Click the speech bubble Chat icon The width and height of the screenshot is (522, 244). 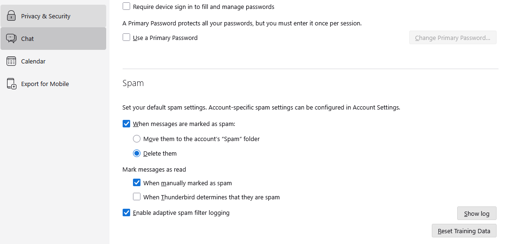click(x=11, y=39)
